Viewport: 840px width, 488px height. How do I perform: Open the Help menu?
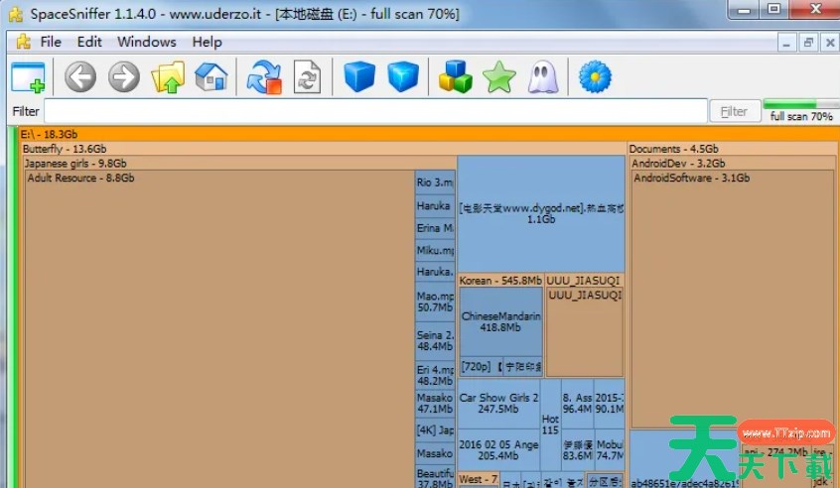coord(207,42)
